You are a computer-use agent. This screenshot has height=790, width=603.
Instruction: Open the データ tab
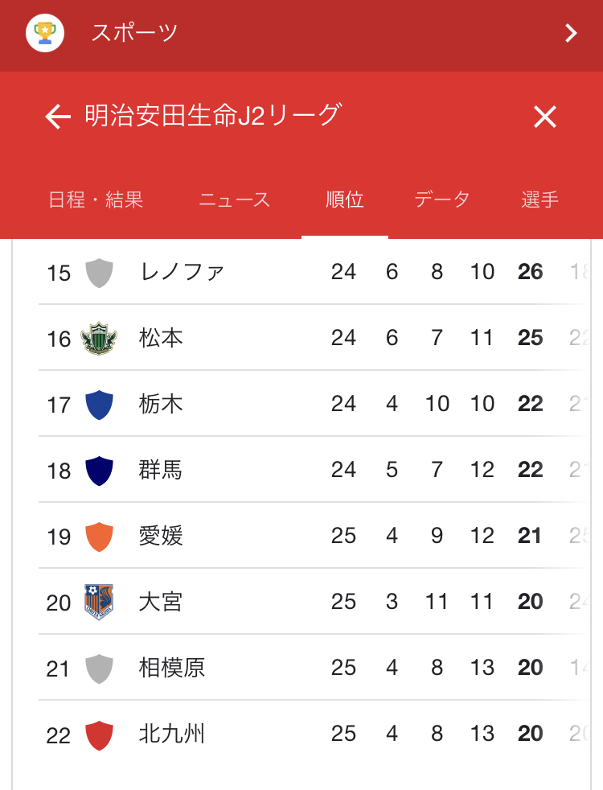[x=442, y=200]
